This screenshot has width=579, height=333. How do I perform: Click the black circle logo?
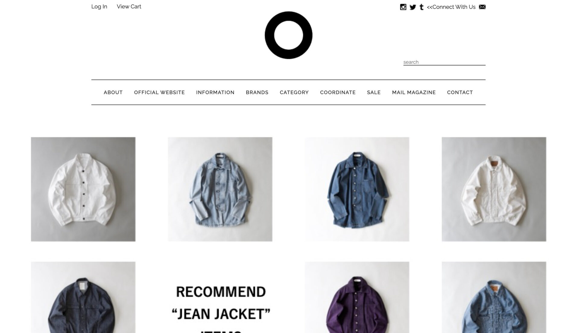tap(289, 35)
